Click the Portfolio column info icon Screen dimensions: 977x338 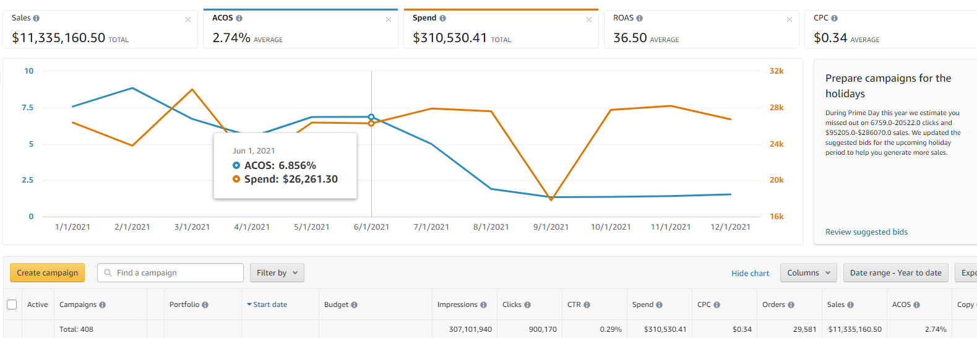coord(205,305)
